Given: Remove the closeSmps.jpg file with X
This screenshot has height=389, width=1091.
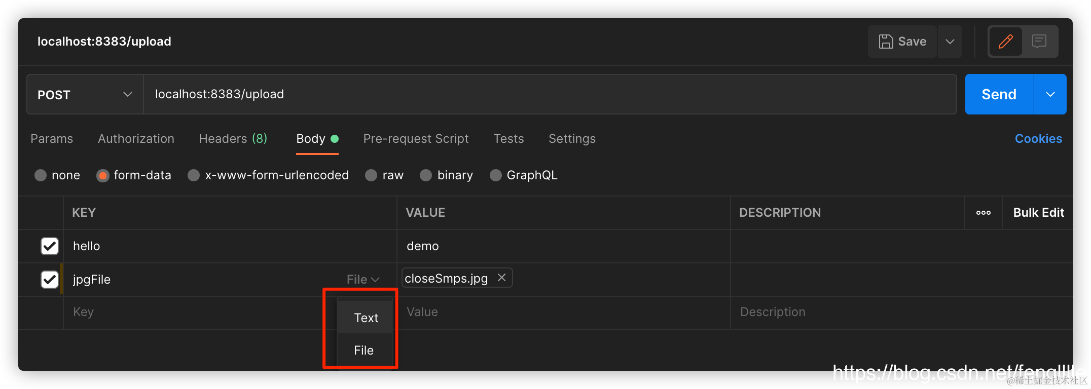Looking at the screenshot, I should point(502,278).
